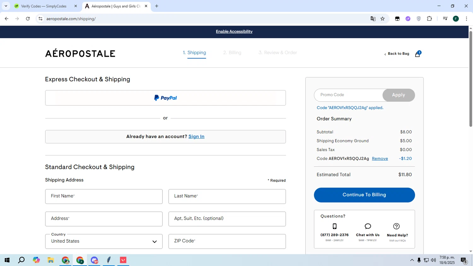Open the Chat with Us speech bubble icon
This screenshot has height=266, width=473.
tap(368, 226)
